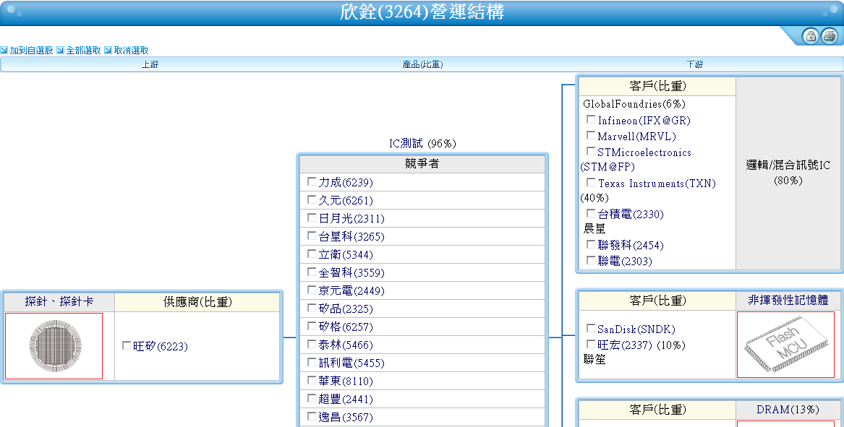This screenshot has height=427, width=844.
Task: Click the arrow icon beside 全部選取
Action: coord(60,50)
